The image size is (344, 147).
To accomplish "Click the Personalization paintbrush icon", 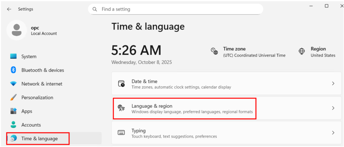I will coord(13,98).
